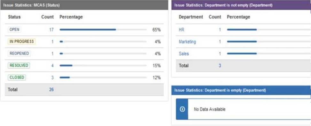The image size is (311, 126).
Task: Click the resolved issues count 4
Action: click(52, 65)
